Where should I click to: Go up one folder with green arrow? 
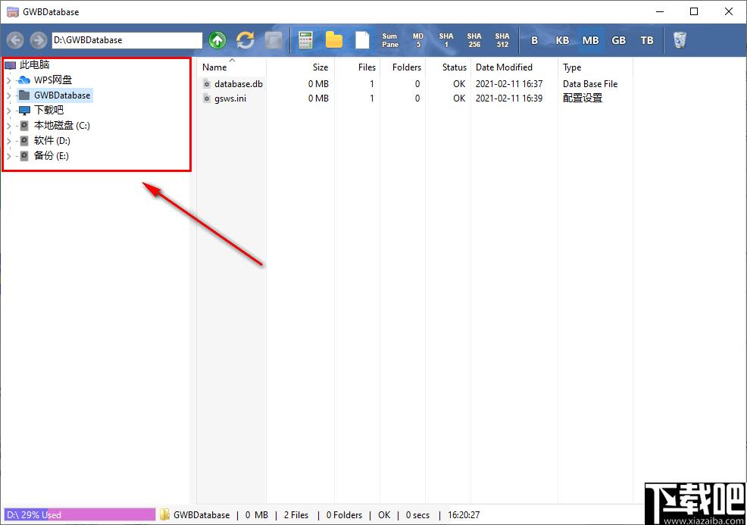click(x=217, y=40)
